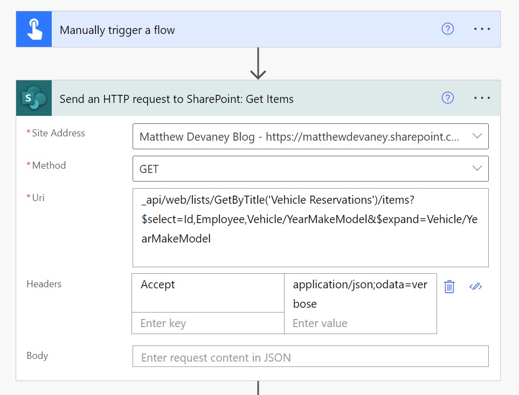This screenshot has height=395, width=519.
Task: Open help for Manually trigger a flow
Action: [x=447, y=29]
